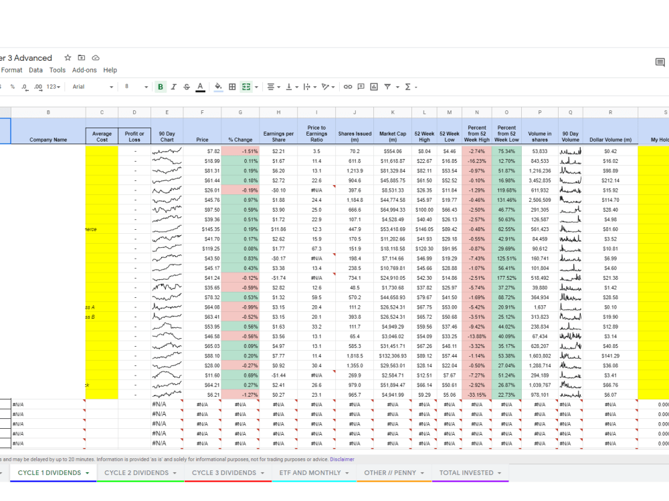Open the Format menu
The height and width of the screenshot is (501, 669).
pyautogui.click(x=11, y=69)
